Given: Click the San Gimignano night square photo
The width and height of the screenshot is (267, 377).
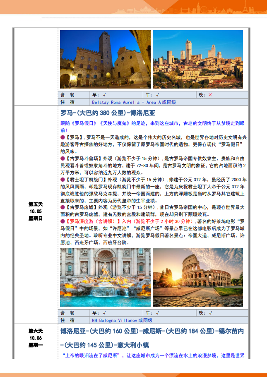Looking at the screenshot, I should point(106,60).
